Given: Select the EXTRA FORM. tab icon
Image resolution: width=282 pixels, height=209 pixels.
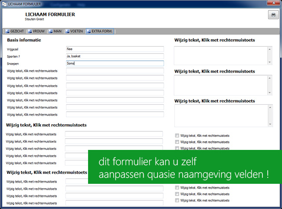Looking at the screenshot, I should [x=89, y=31].
